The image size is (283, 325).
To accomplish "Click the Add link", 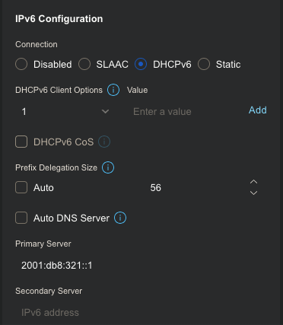I will pyautogui.click(x=258, y=110).
